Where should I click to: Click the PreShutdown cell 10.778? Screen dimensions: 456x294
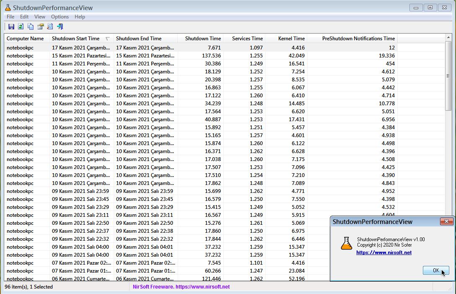pyautogui.click(x=387, y=104)
